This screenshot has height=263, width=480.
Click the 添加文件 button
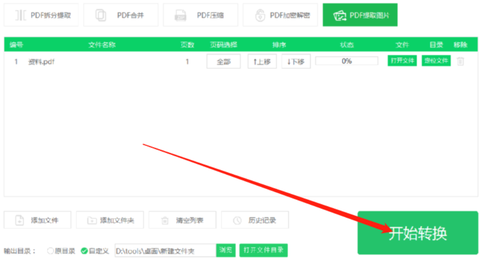pyautogui.click(x=38, y=220)
